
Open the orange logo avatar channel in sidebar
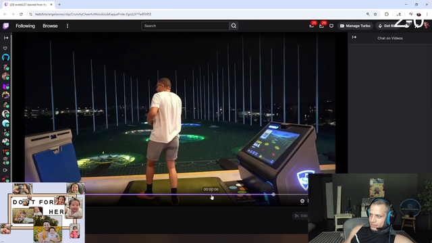coord(6,152)
